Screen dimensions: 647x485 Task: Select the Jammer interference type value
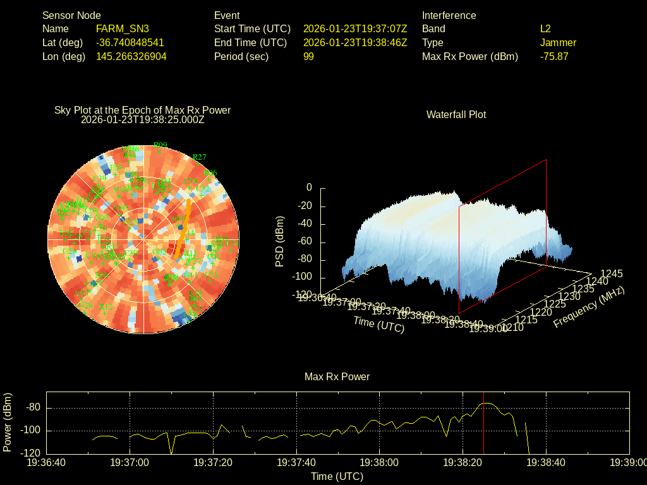tap(558, 43)
